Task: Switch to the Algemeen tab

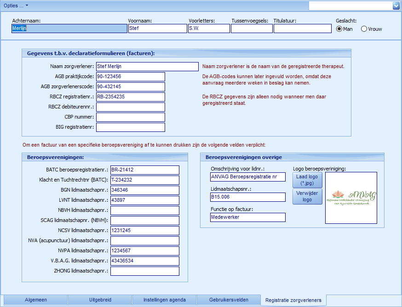Action: (35, 300)
